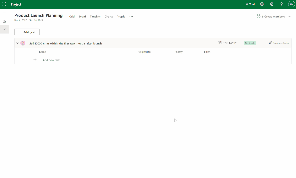This screenshot has width=296, height=178.
Task: Click the Assigned to column header
Action: pos(144,52)
